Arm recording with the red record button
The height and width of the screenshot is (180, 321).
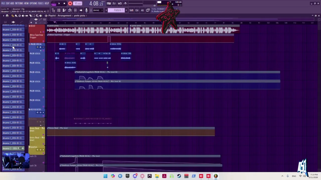tap(70, 3)
